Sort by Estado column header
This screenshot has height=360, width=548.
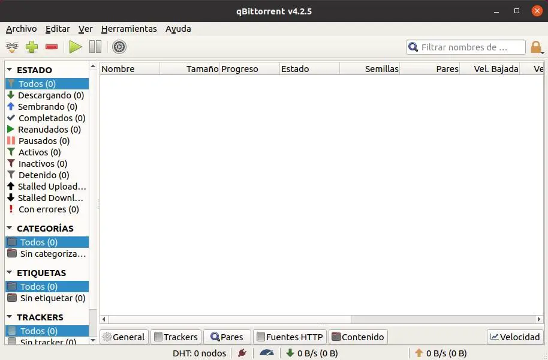[x=309, y=69]
